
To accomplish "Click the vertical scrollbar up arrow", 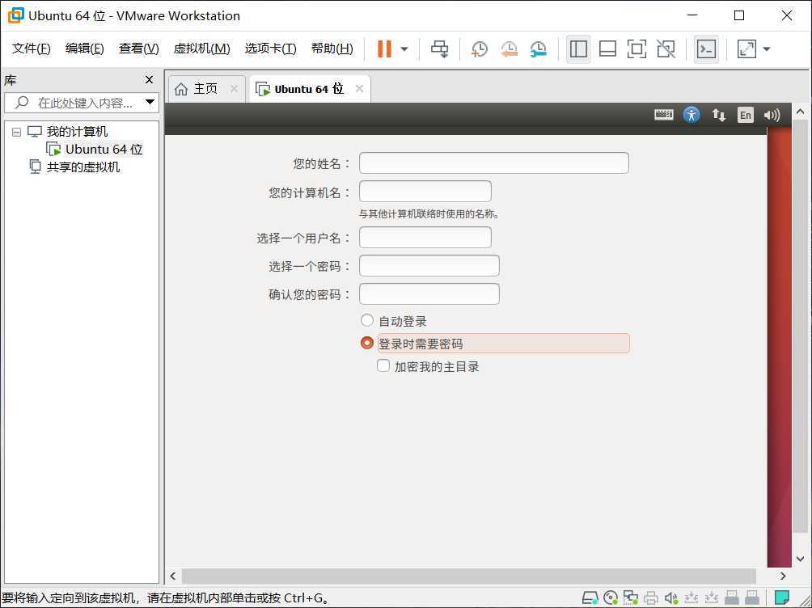I will [x=800, y=112].
